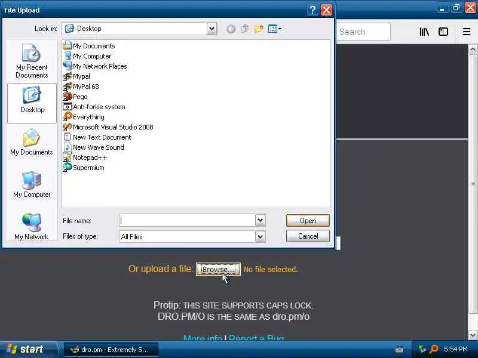Image resolution: width=478 pixels, height=358 pixels.
Task: Select the Everything shortcut
Action: pos(84,117)
